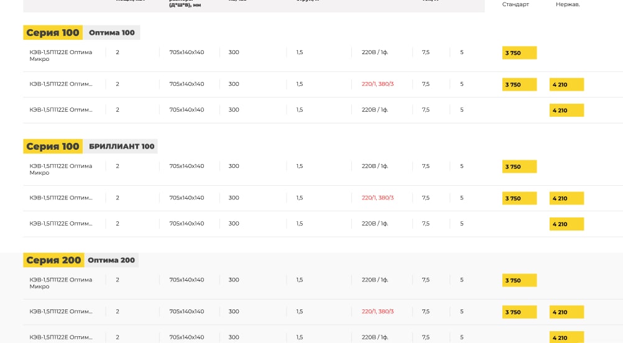
Task: Select the БРИЛЛИАНТ 100 label
Action: tap(121, 147)
